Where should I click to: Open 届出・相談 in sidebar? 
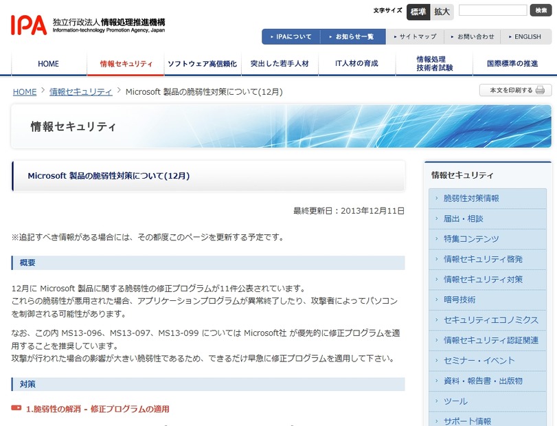(x=488, y=218)
